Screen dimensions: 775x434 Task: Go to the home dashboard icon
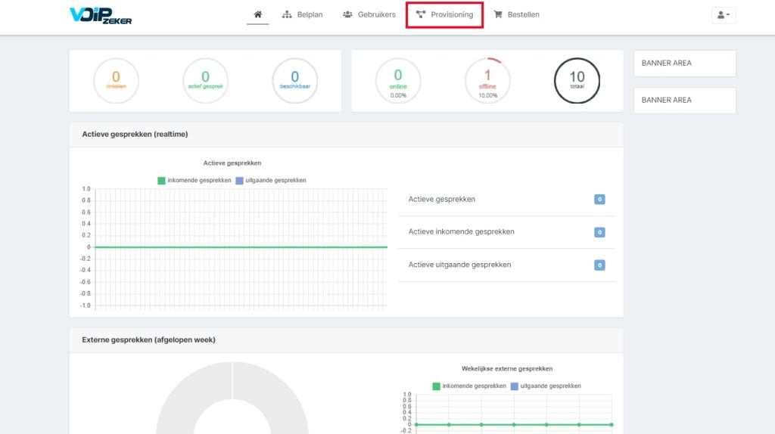tap(257, 14)
